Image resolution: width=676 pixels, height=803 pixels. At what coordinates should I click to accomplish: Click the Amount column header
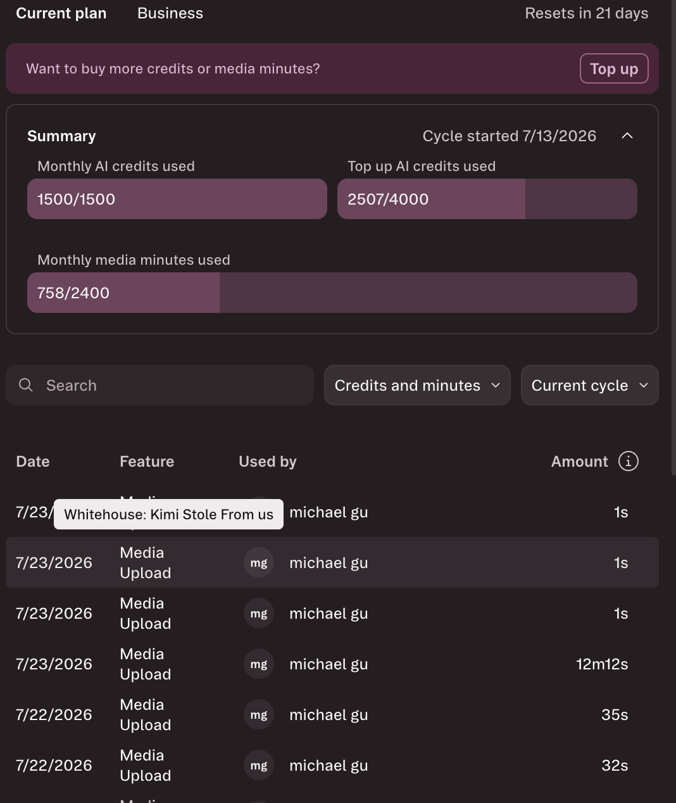pyautogui.click(x=579, y=462)
